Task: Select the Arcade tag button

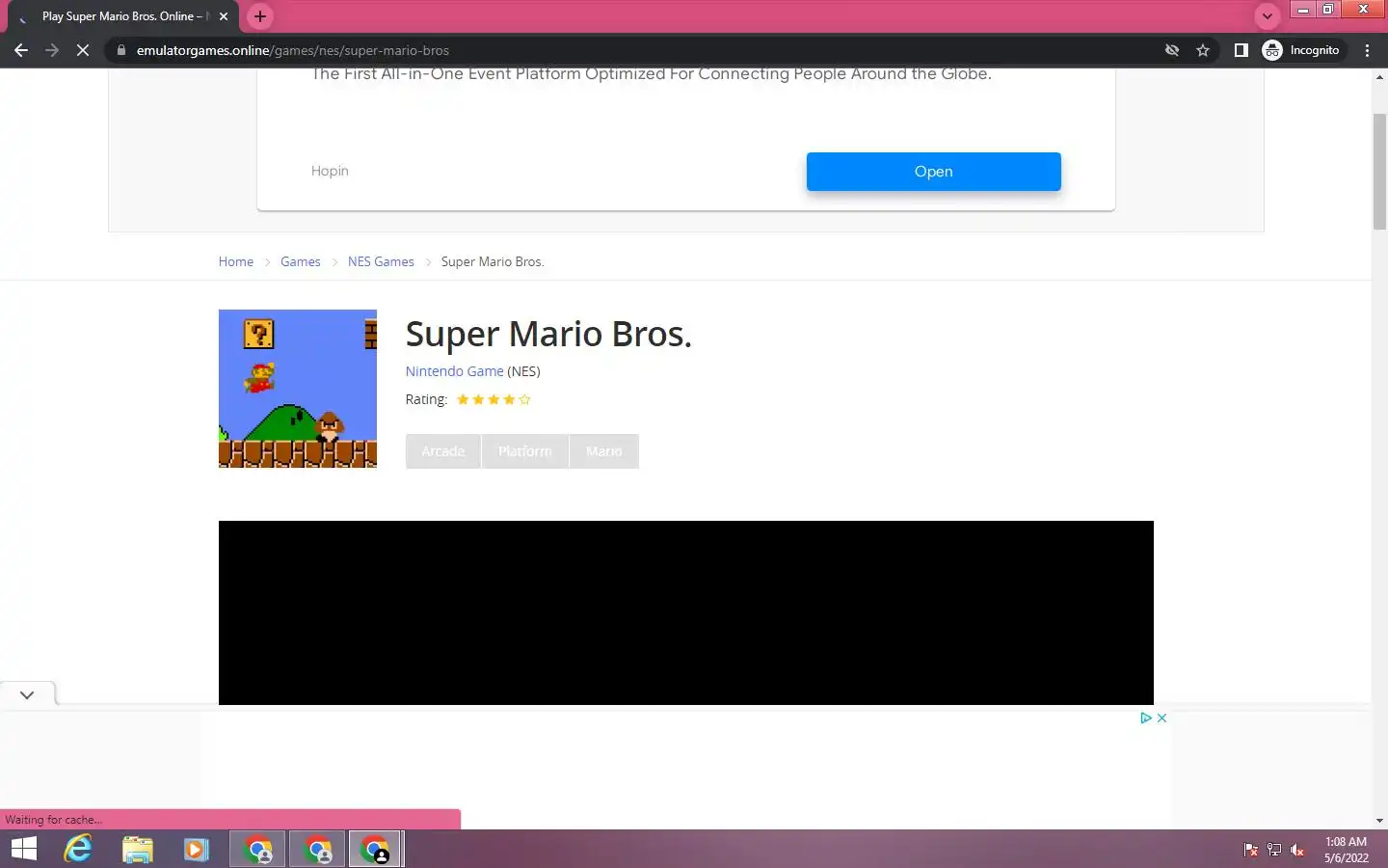Action: pos(443,451)
